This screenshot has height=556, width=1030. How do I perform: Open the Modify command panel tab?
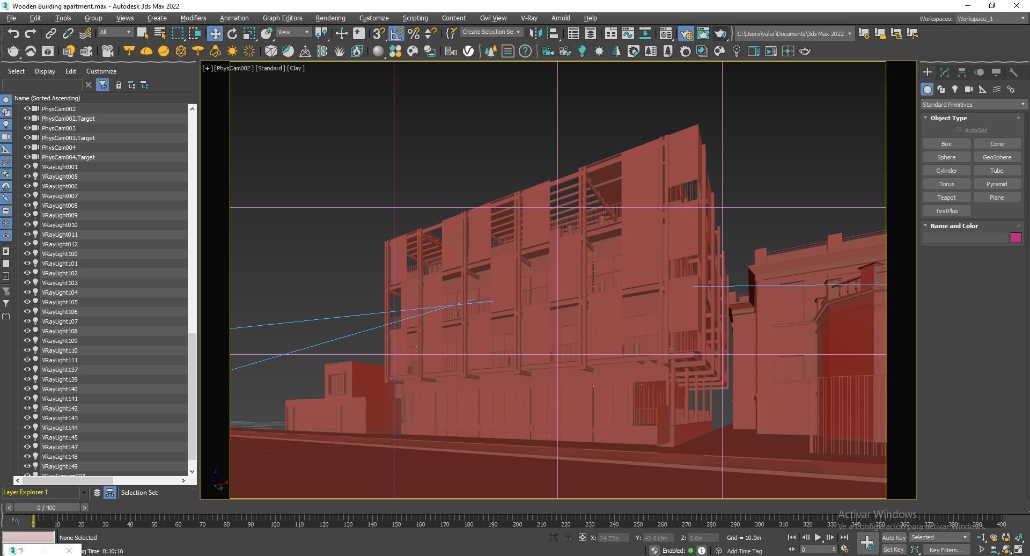[945, 72]
